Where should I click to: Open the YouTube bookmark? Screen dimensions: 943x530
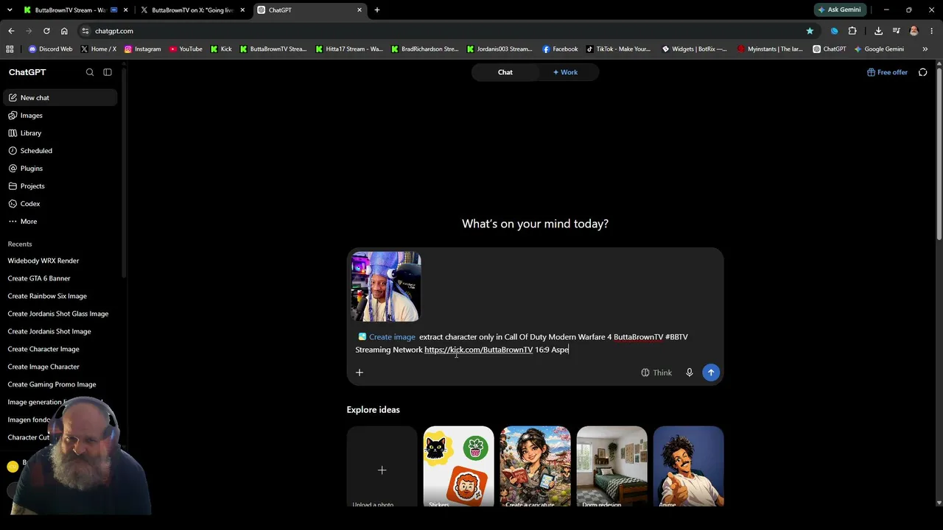click(x=186, y=49)
